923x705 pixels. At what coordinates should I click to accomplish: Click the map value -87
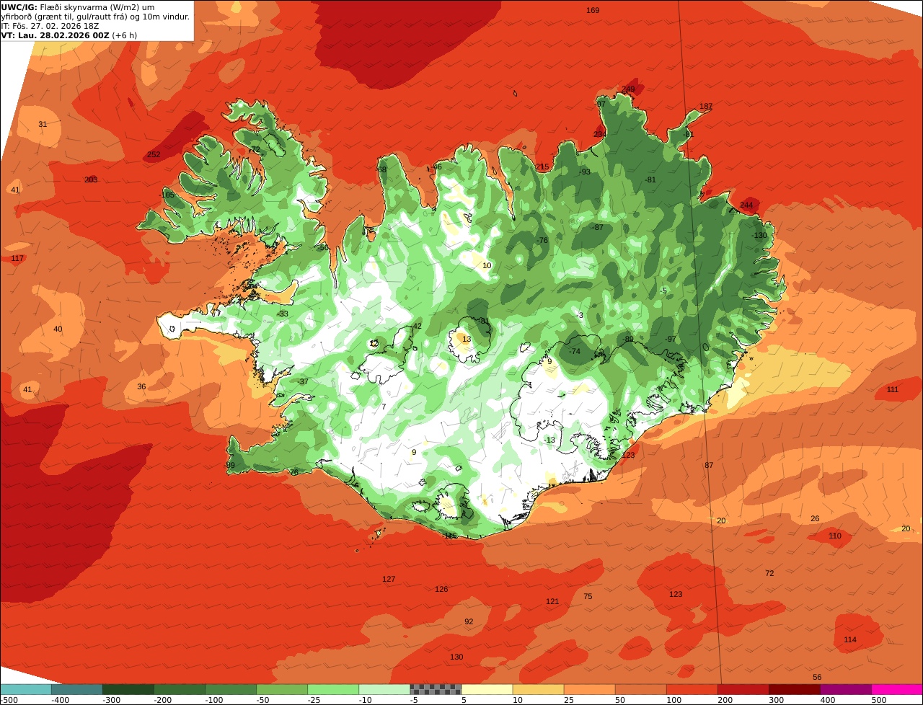point(597,227)
